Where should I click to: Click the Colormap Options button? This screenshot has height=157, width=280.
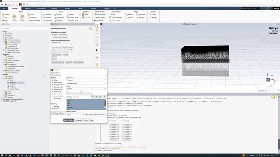tap(58, 113)
